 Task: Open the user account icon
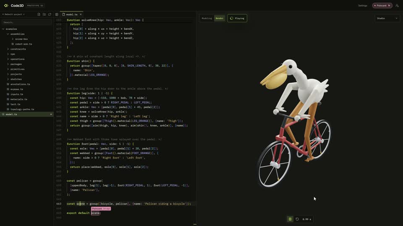[x=397, y=5]
